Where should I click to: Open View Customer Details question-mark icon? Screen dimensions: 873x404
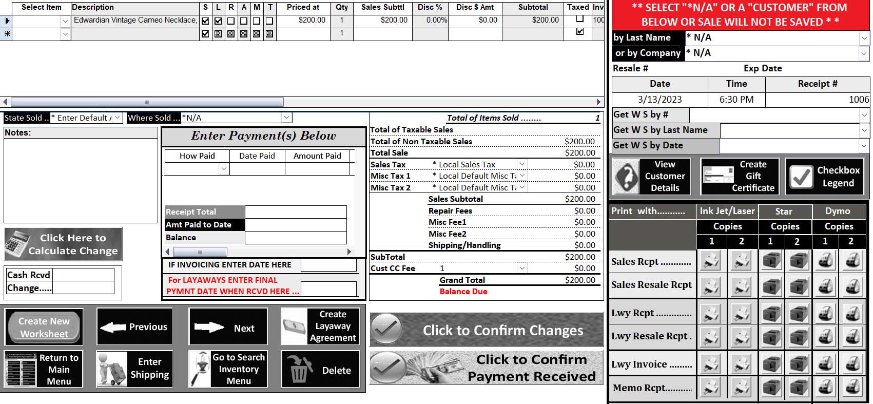(x=626, y=177)
